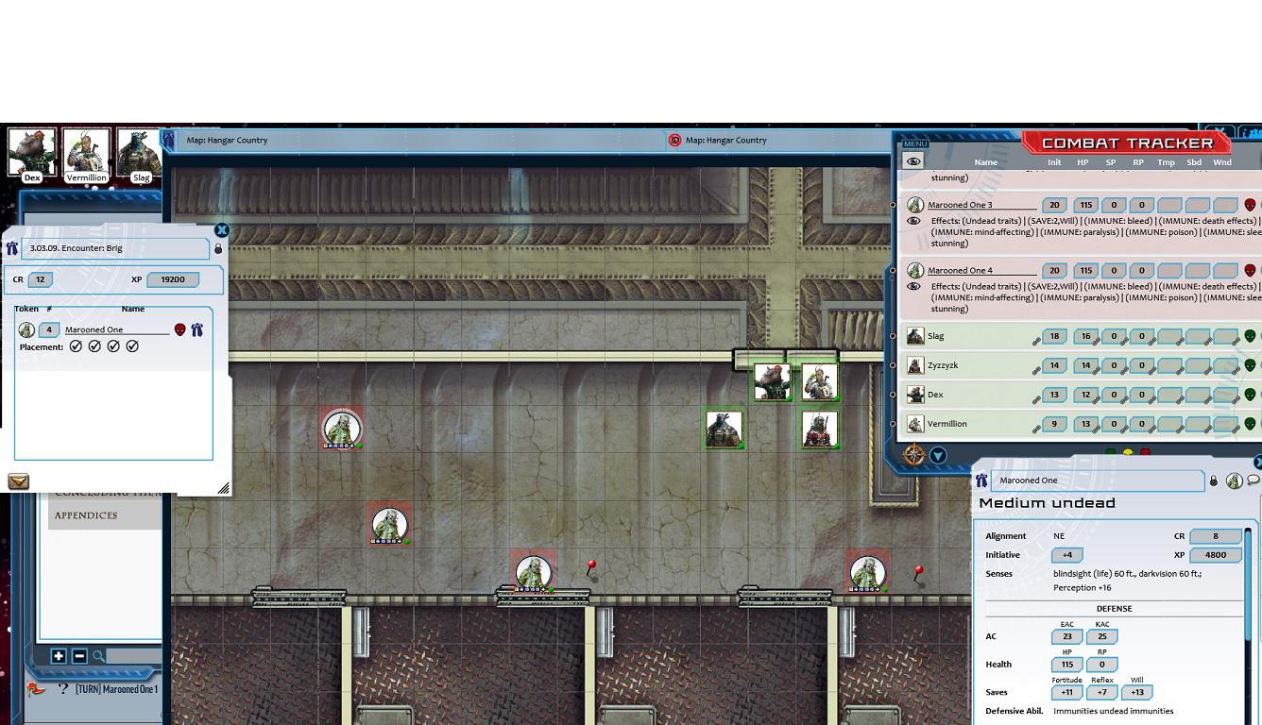Select the left Map: Hangar Country tab
1262x725 pixels.
(227, 140)
